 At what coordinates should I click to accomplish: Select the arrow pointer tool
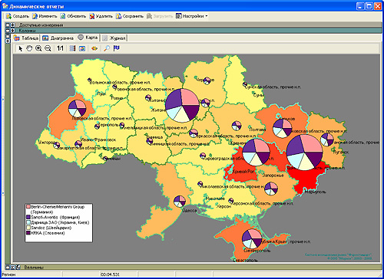(21, 48)
